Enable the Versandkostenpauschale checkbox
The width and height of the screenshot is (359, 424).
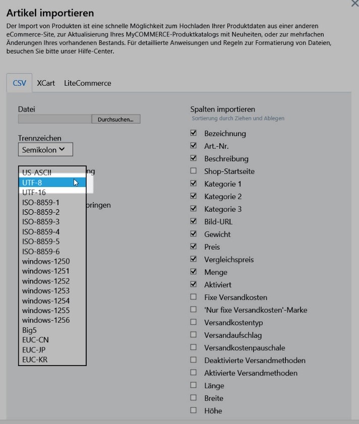(194, 347)
